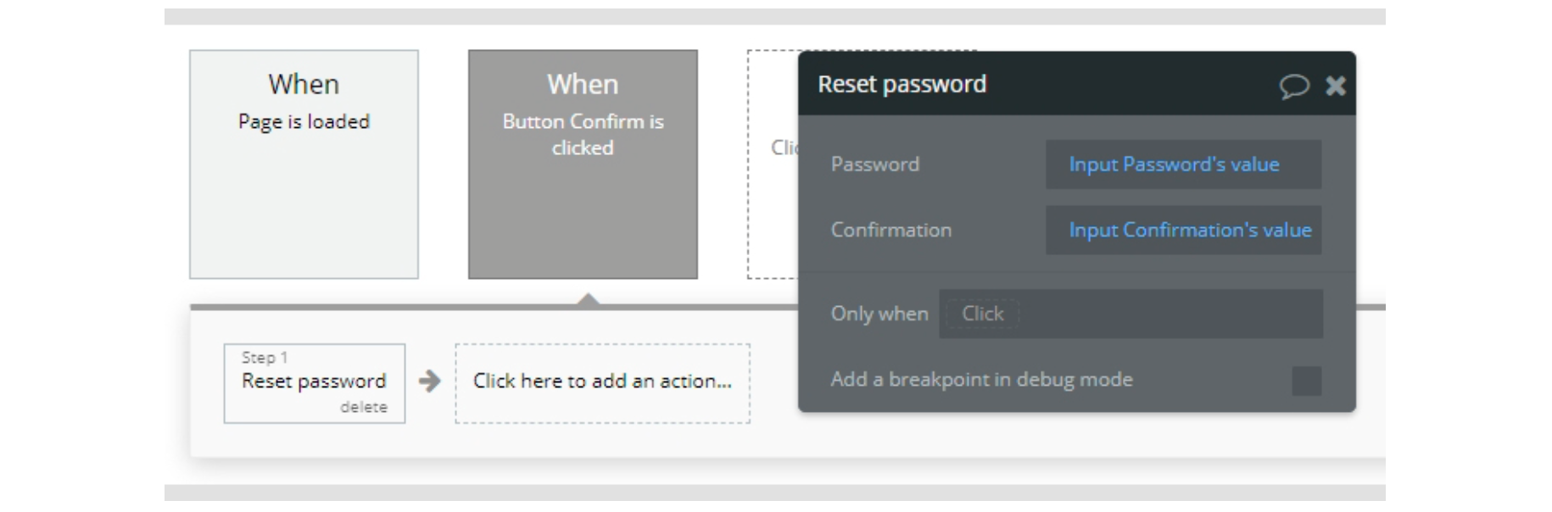Click the Add a breakpoint label text
Image resolution: width=1552 pixels, height=512 pixels.
[x=981, y=380]
